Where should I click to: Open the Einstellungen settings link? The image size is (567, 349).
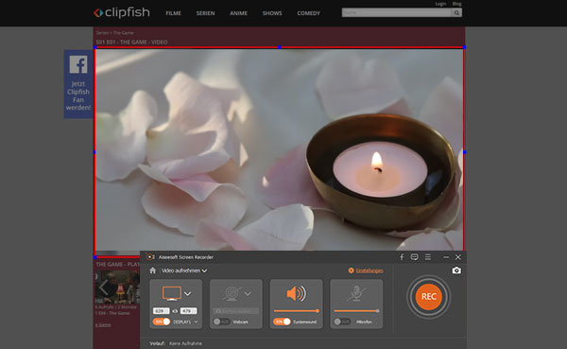click(x=366, y=270)
